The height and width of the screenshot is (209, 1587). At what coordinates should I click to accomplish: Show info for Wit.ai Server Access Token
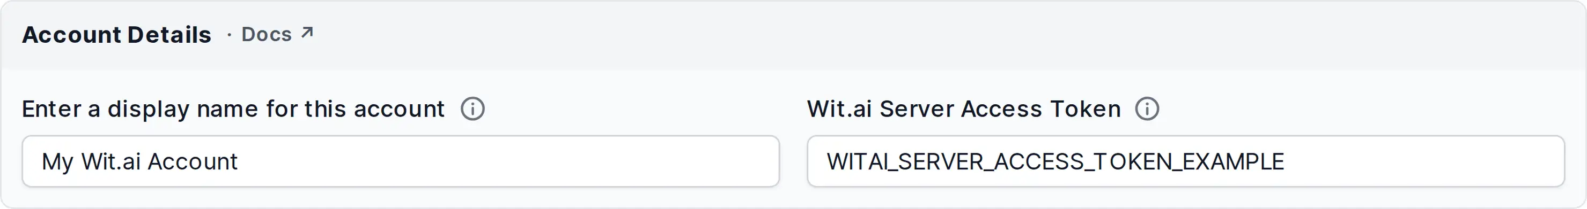click(1147, 109)
